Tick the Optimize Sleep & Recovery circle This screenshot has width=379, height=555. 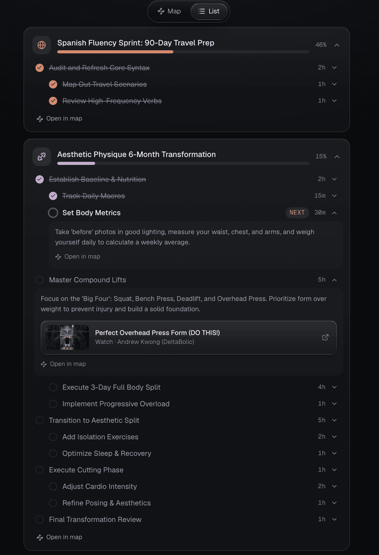[x=53, y=453]
